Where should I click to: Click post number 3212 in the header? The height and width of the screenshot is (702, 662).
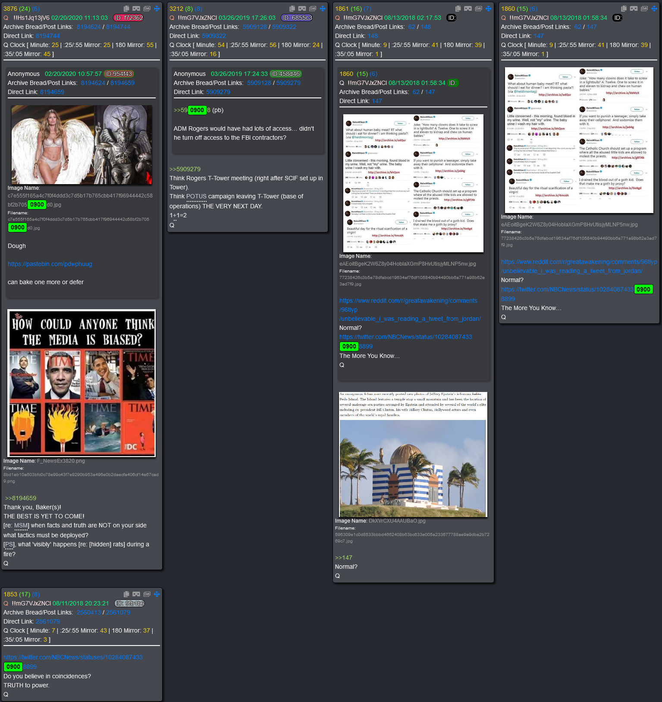pyautogui.click(x=176, y=9)
